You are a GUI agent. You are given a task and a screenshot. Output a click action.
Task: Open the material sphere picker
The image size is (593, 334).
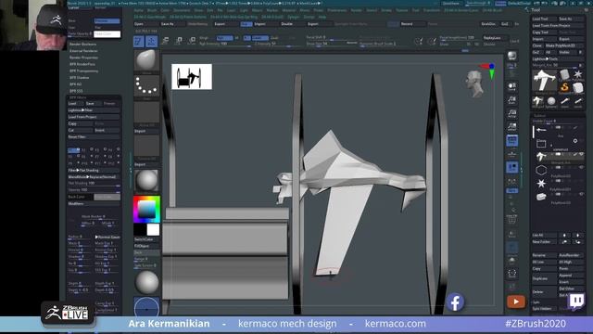[x=146, y=181]
